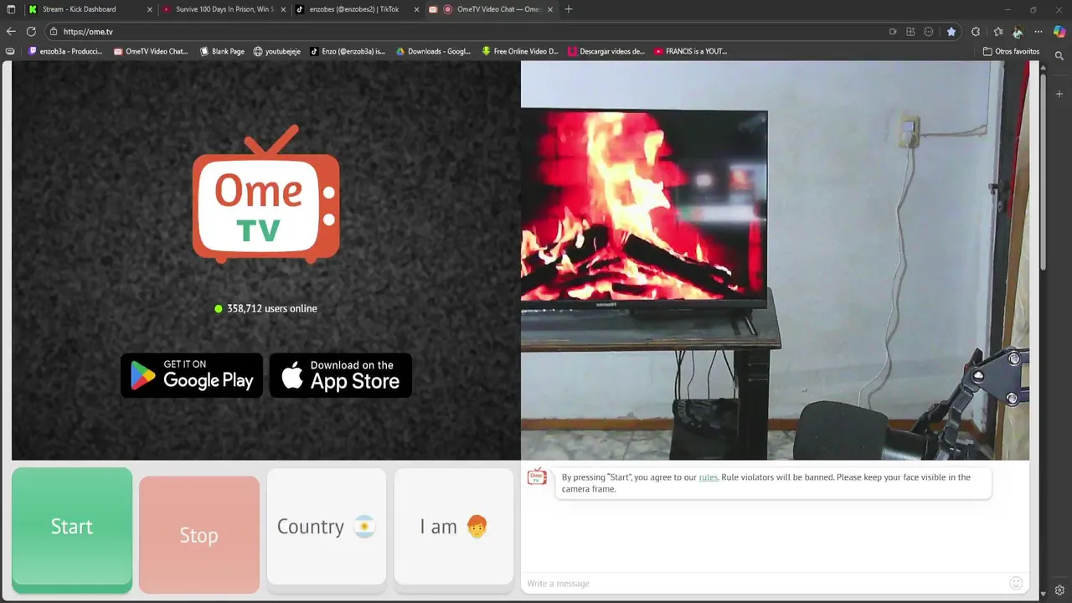
Task: Select the OmeTV Video Chat tab
Action: pos(491,9)
